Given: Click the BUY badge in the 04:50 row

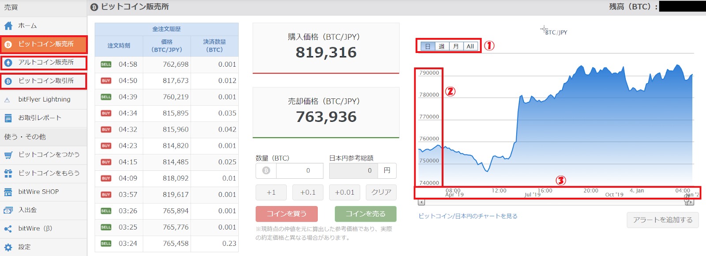Looking at the screenshot, I should pos(106,81).
